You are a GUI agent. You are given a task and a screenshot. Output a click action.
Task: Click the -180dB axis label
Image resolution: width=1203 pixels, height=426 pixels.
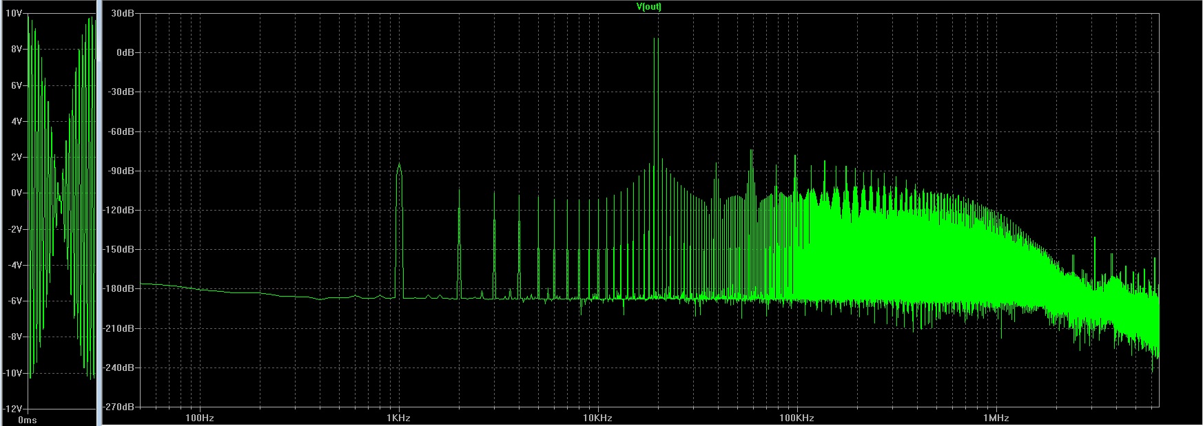pyautogui.click(x=119, y=289)
